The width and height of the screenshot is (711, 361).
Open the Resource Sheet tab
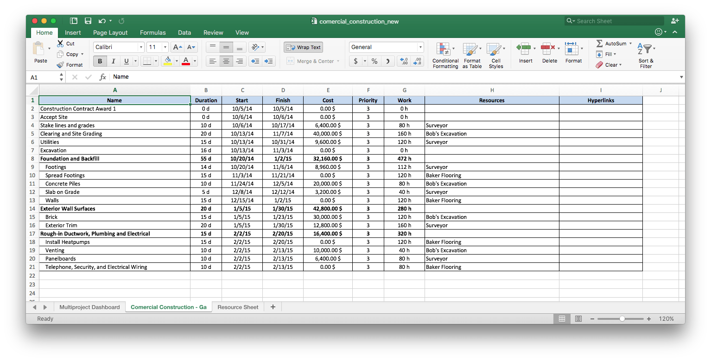(x=238, y=307)
